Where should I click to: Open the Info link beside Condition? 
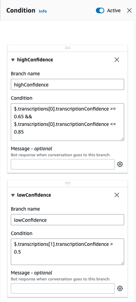click(x=43, y=11)
